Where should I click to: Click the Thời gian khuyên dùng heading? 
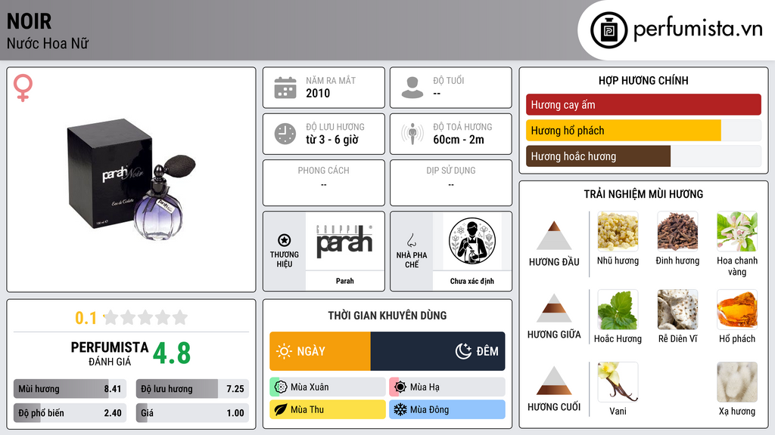tap(387, 316)
